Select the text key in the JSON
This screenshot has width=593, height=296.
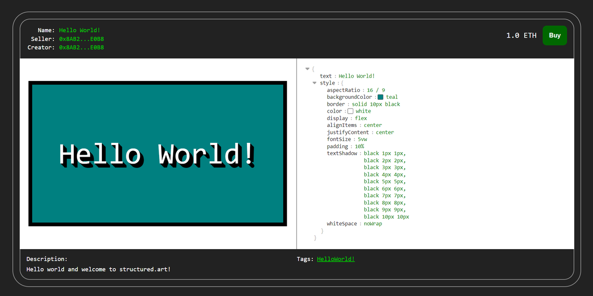(326, 76)
